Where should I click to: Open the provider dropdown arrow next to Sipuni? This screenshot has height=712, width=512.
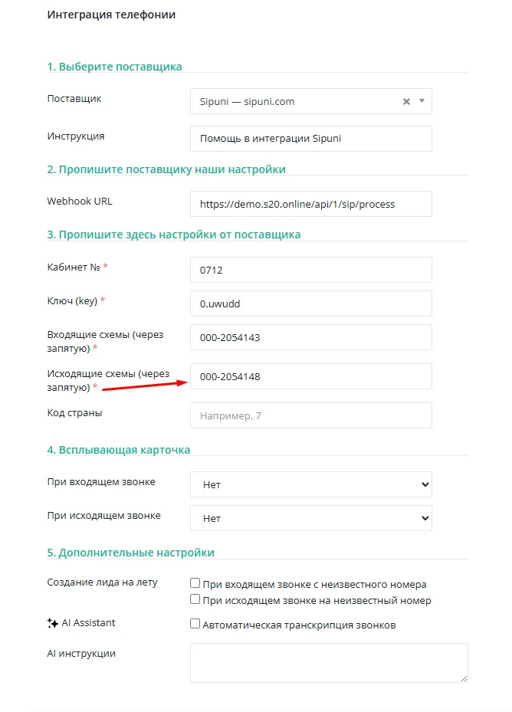pyautogui.click(x=422, y=101)
